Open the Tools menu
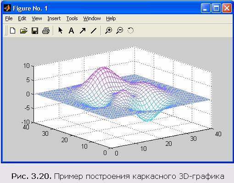Image resolution: width=234 pixels, height=183 pixels. coord(72,18)
